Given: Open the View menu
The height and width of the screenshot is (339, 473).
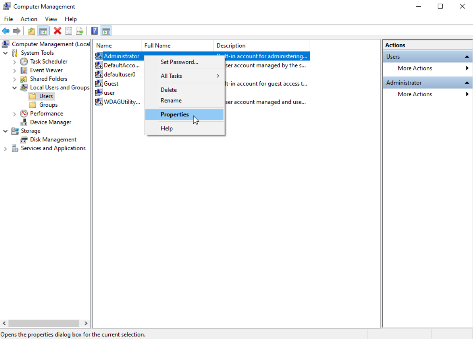Looking at the screenshot, I should [51, 19].
